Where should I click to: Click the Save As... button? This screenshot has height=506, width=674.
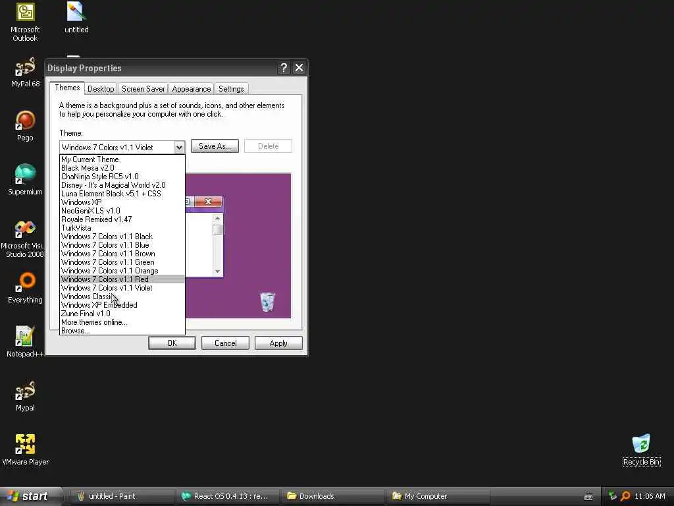tap(215, 146)
